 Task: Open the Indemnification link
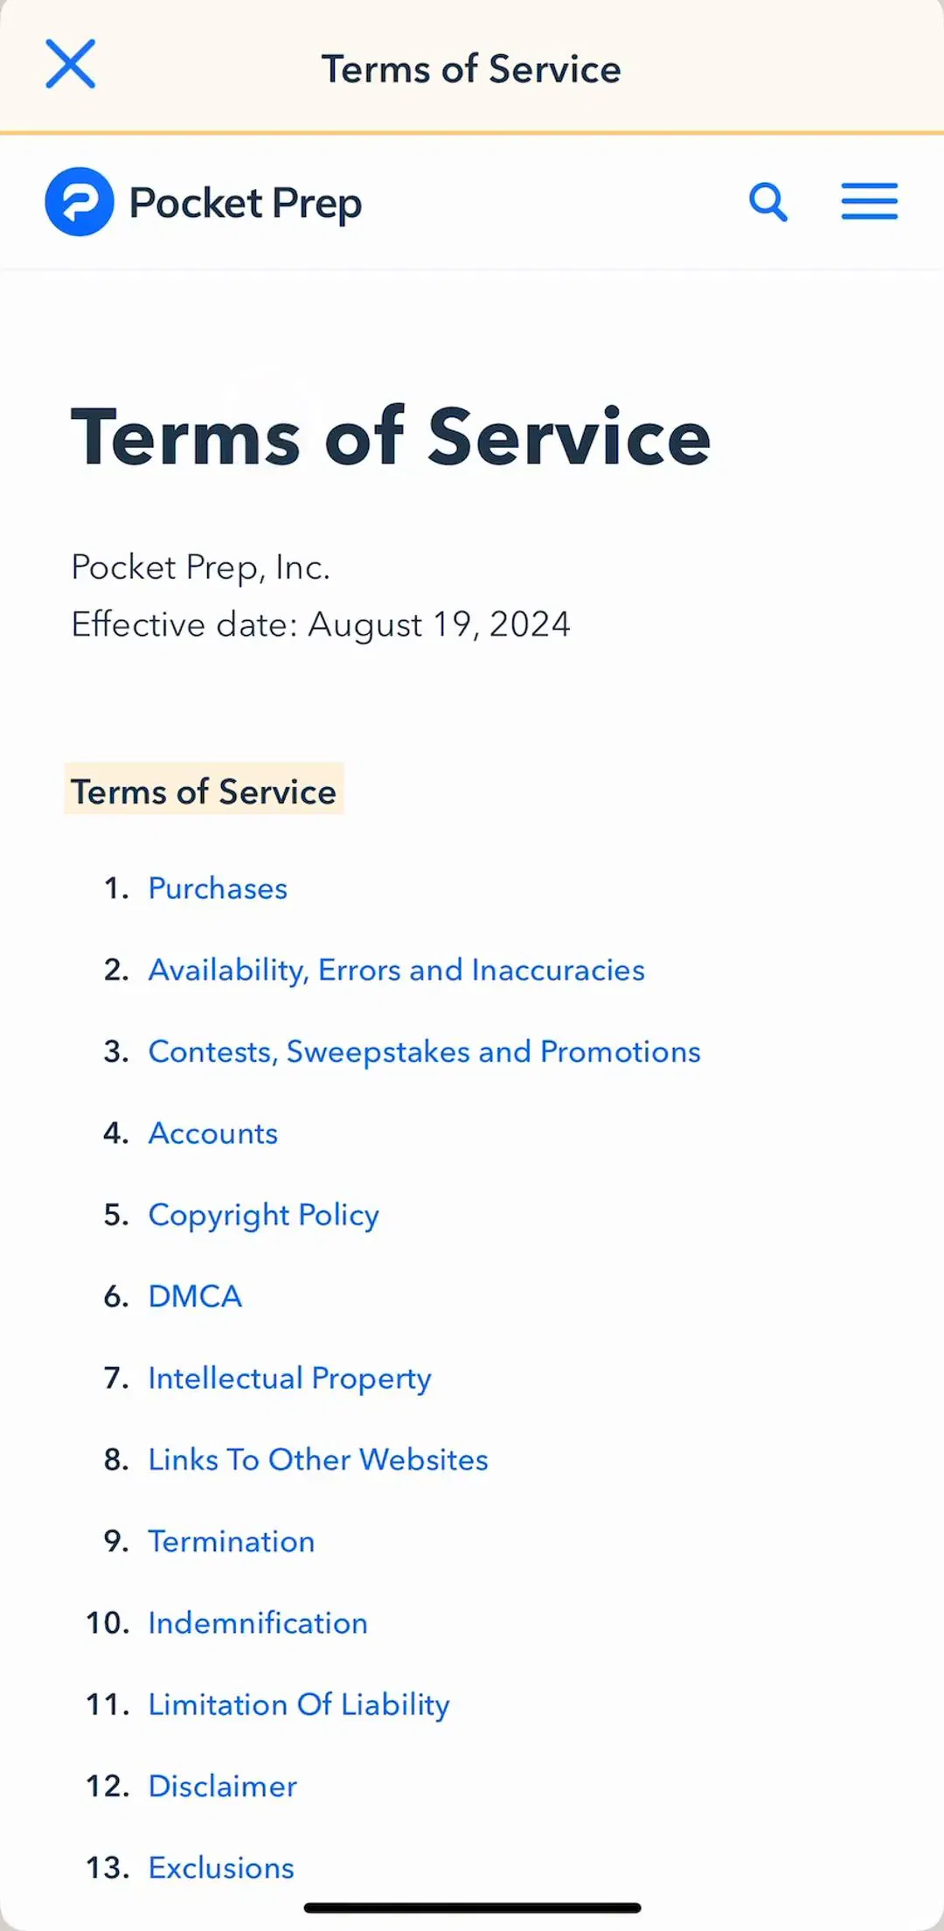258,1623
